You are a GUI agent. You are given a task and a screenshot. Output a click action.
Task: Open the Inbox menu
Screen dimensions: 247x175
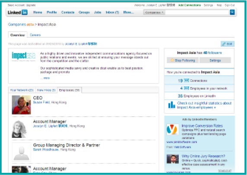[x=112, y=12]
